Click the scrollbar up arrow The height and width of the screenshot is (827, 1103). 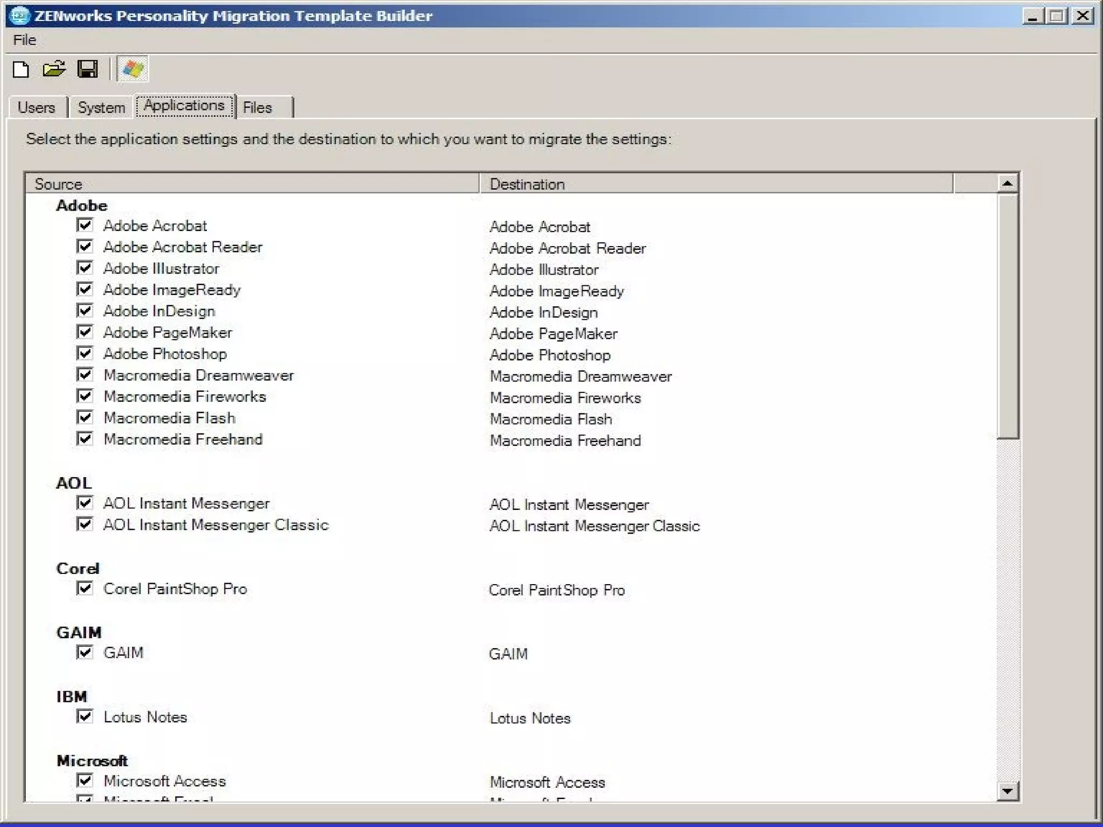click(1007, 184)
